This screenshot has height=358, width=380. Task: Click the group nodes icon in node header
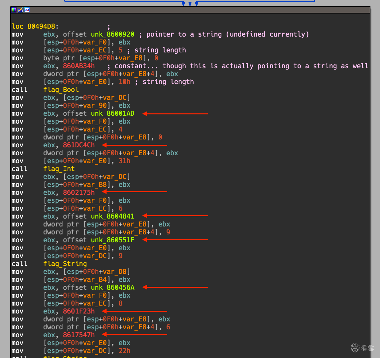coord(27,10)
